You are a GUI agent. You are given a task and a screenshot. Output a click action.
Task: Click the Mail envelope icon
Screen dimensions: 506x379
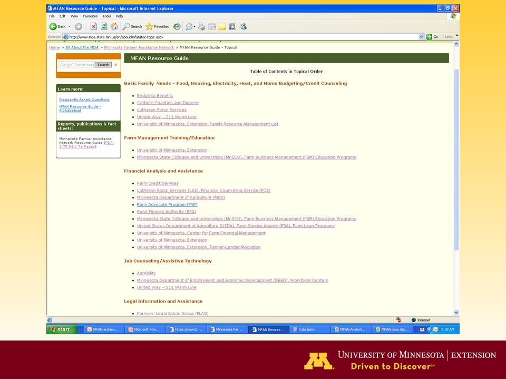(189, 26)
